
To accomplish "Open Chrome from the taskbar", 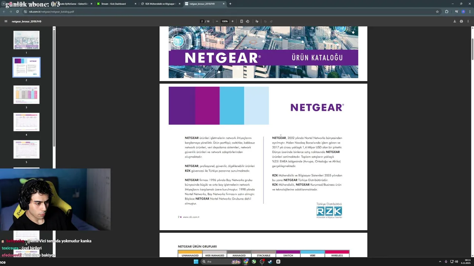I will pos(246,262).
